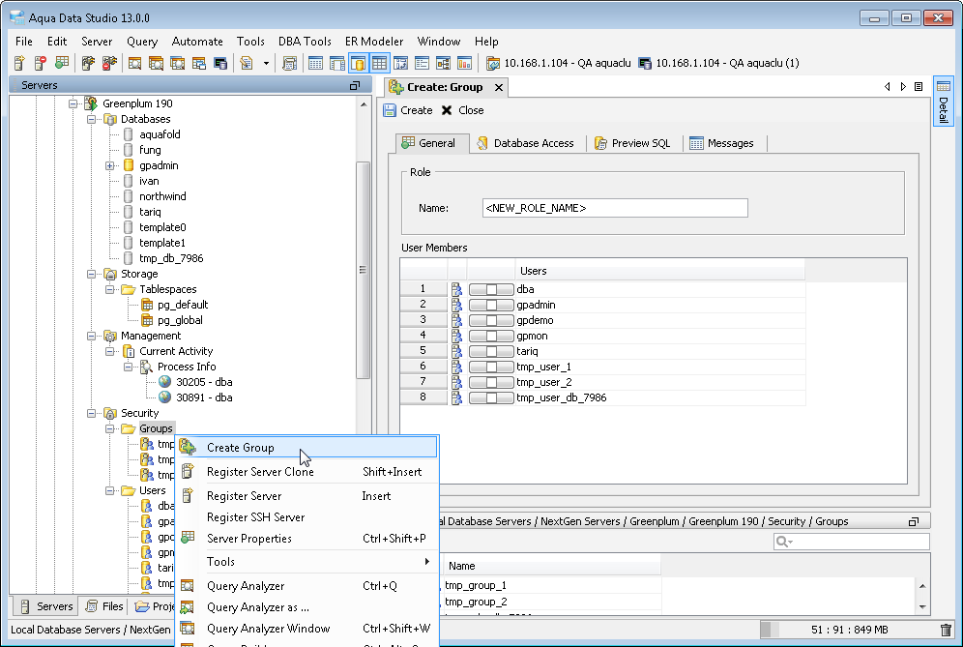Click the Register Server toolbar icon
The width and height of the screenshot is (963, 647).
pyautogui.click(x=19, y=63)
